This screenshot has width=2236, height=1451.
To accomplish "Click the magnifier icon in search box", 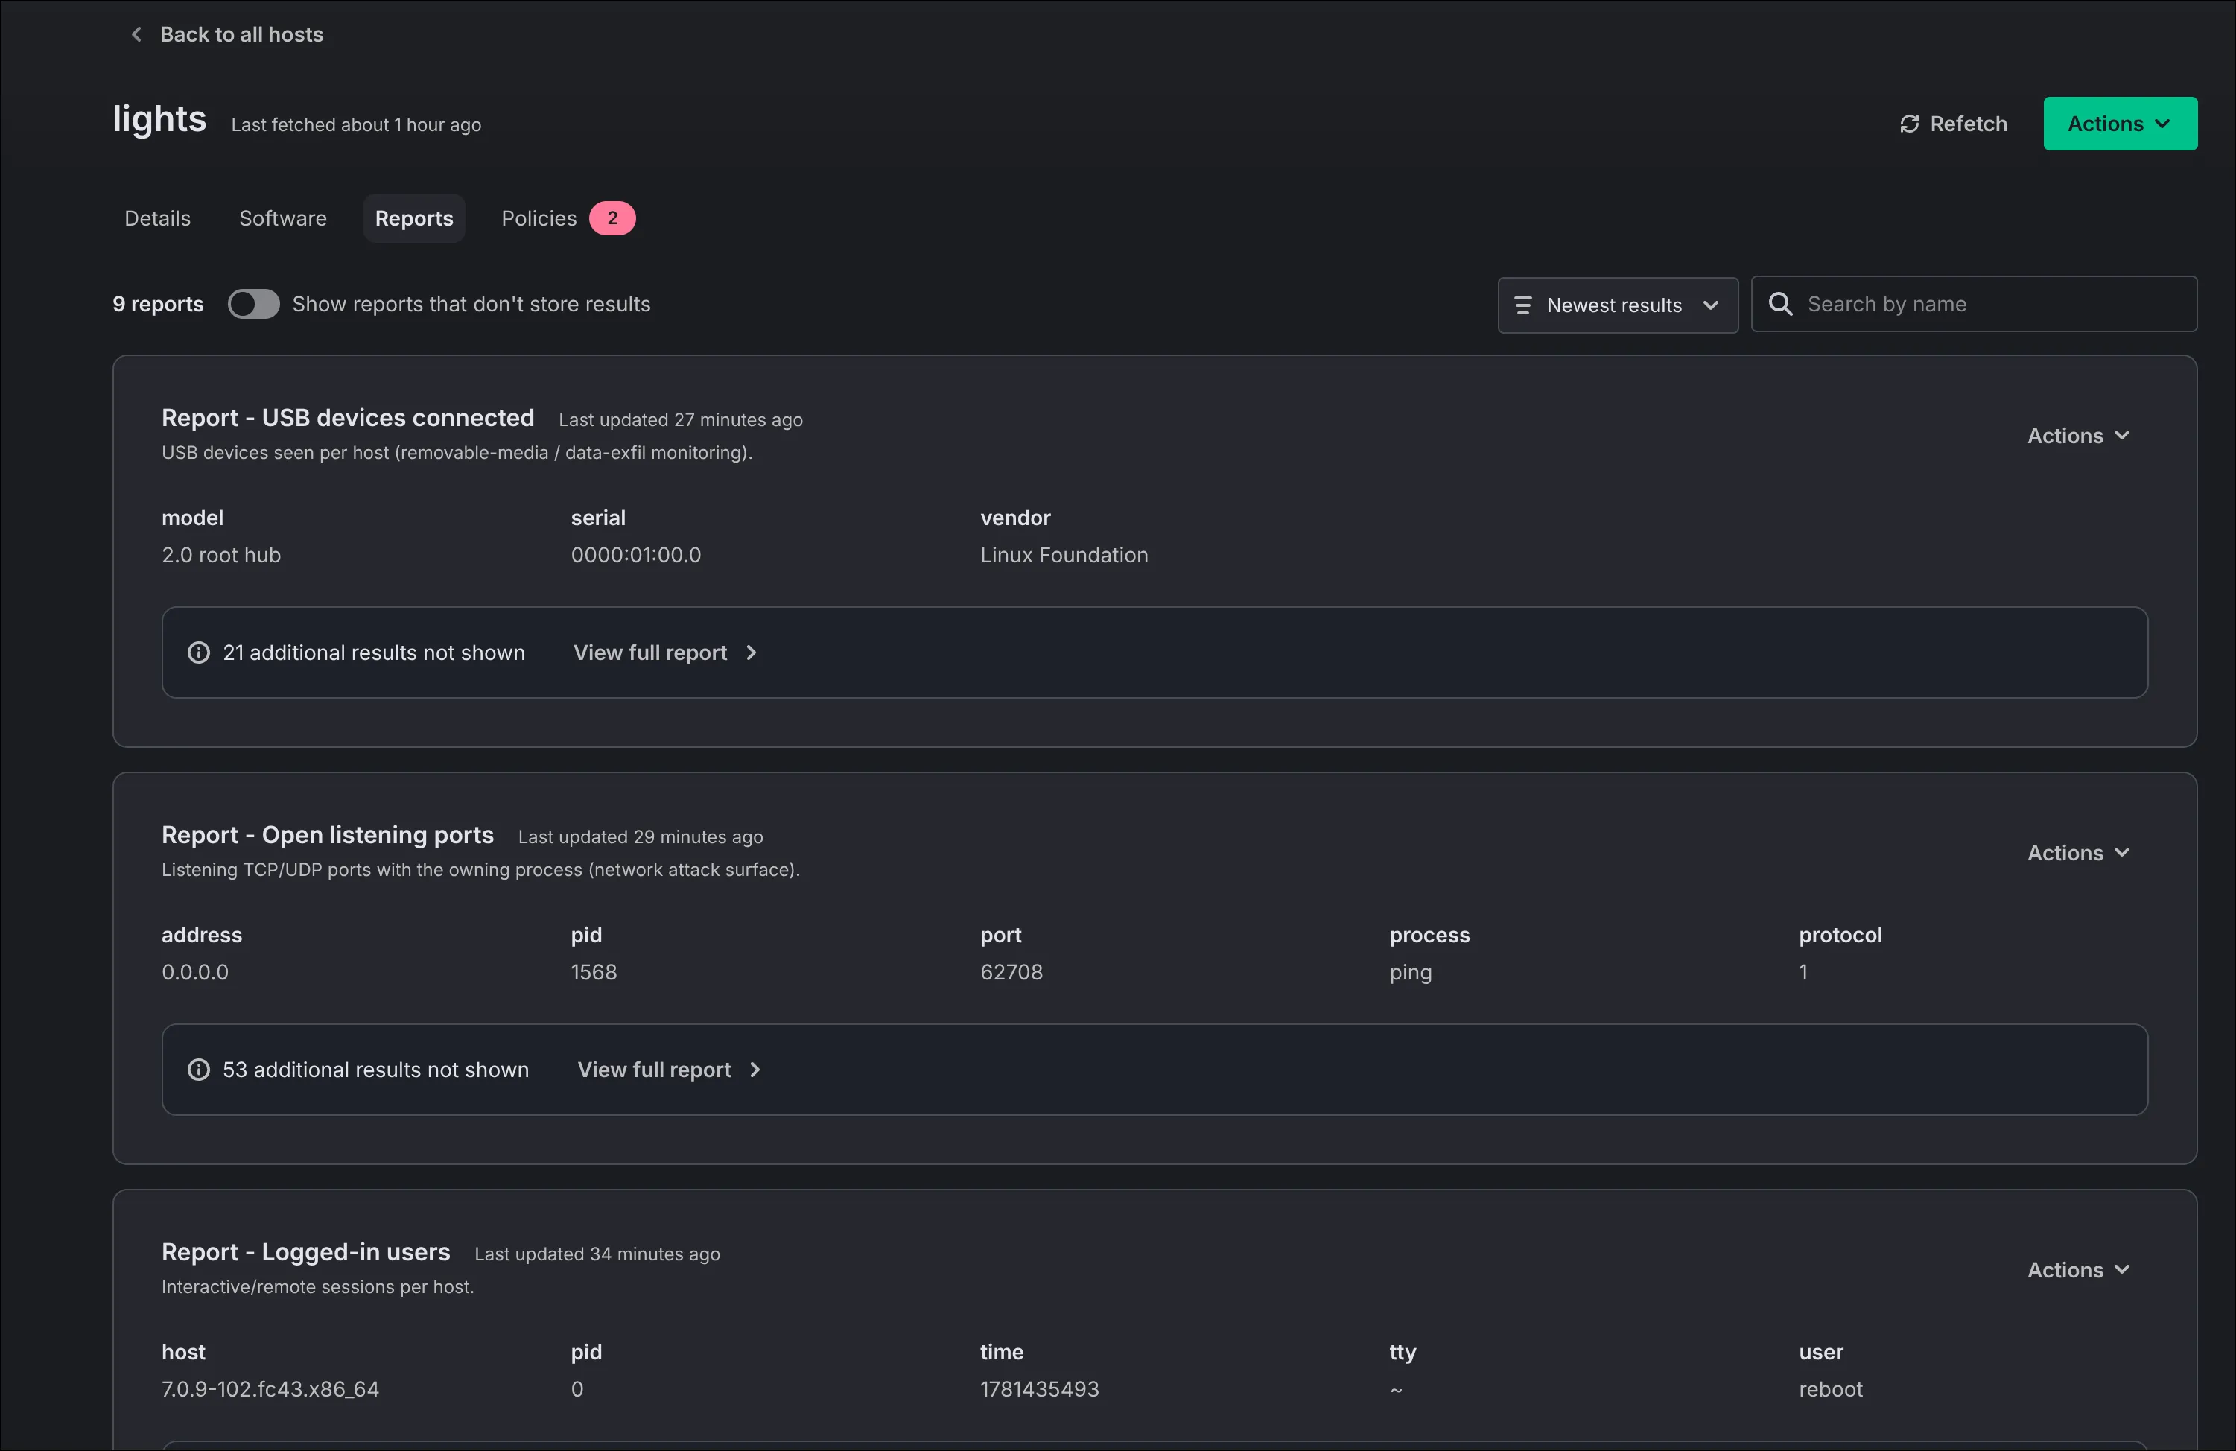I will pos(1780,304).
